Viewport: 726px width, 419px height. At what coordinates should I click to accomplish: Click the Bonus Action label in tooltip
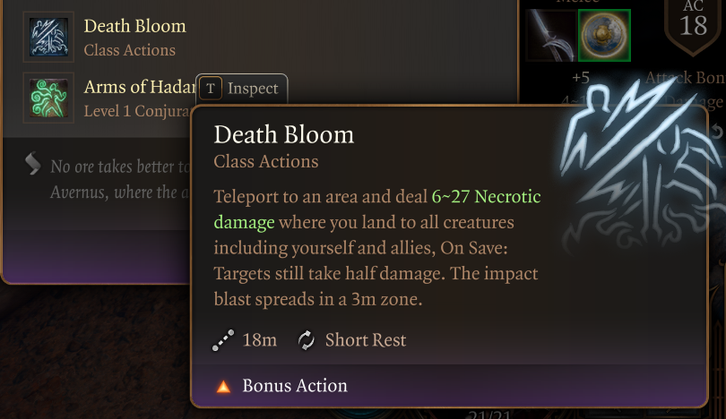tap(295, 387)
